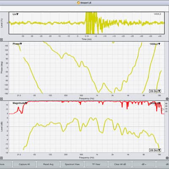Viewport: 169px width, 169px height.
Task: Open the magnitude plot 1/6 Oct smoothing dropdown
Action: click(x=155, y=150)
